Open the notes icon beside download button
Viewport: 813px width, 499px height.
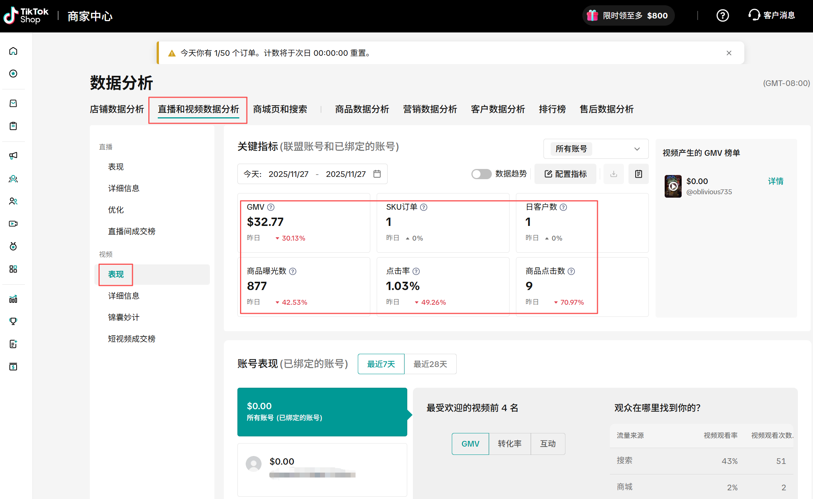click(639, 174)
